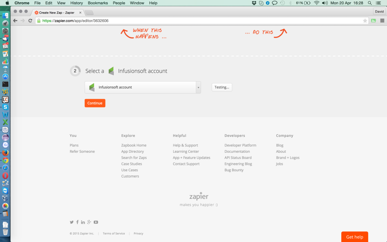
Task: Open Photos app from the dock
Action: coord(5,206)
